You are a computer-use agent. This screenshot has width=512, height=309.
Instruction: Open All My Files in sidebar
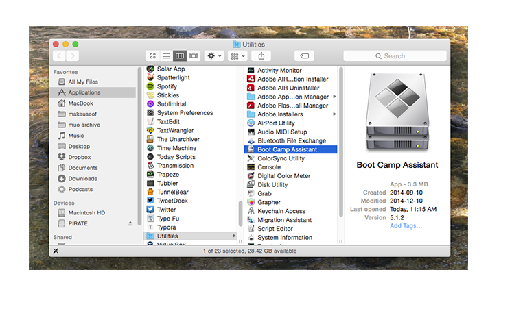click(x=83, y=82)
